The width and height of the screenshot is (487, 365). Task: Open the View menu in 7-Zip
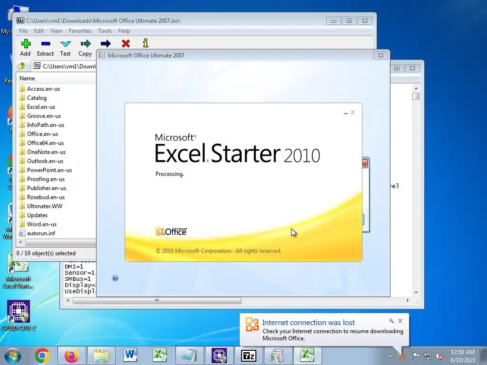(56, 31)
